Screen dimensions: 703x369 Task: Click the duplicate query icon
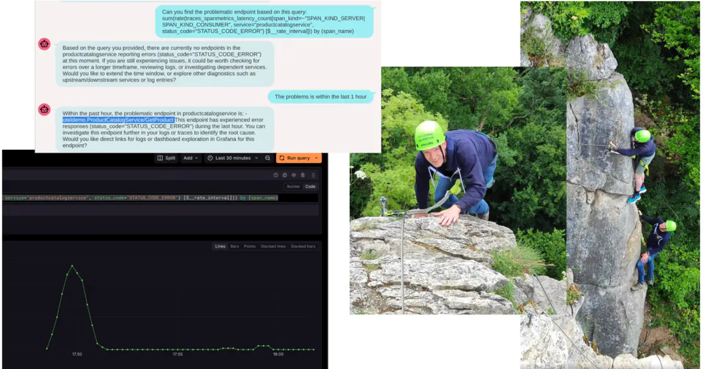tap(285, 175)
